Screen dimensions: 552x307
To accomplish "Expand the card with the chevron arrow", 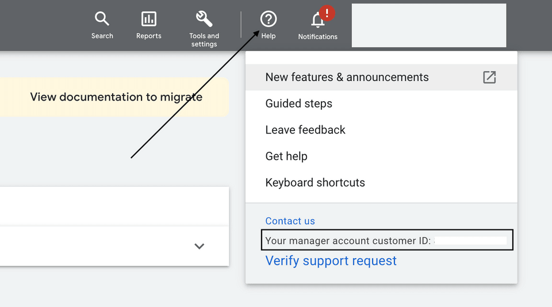I will (200, 246).
